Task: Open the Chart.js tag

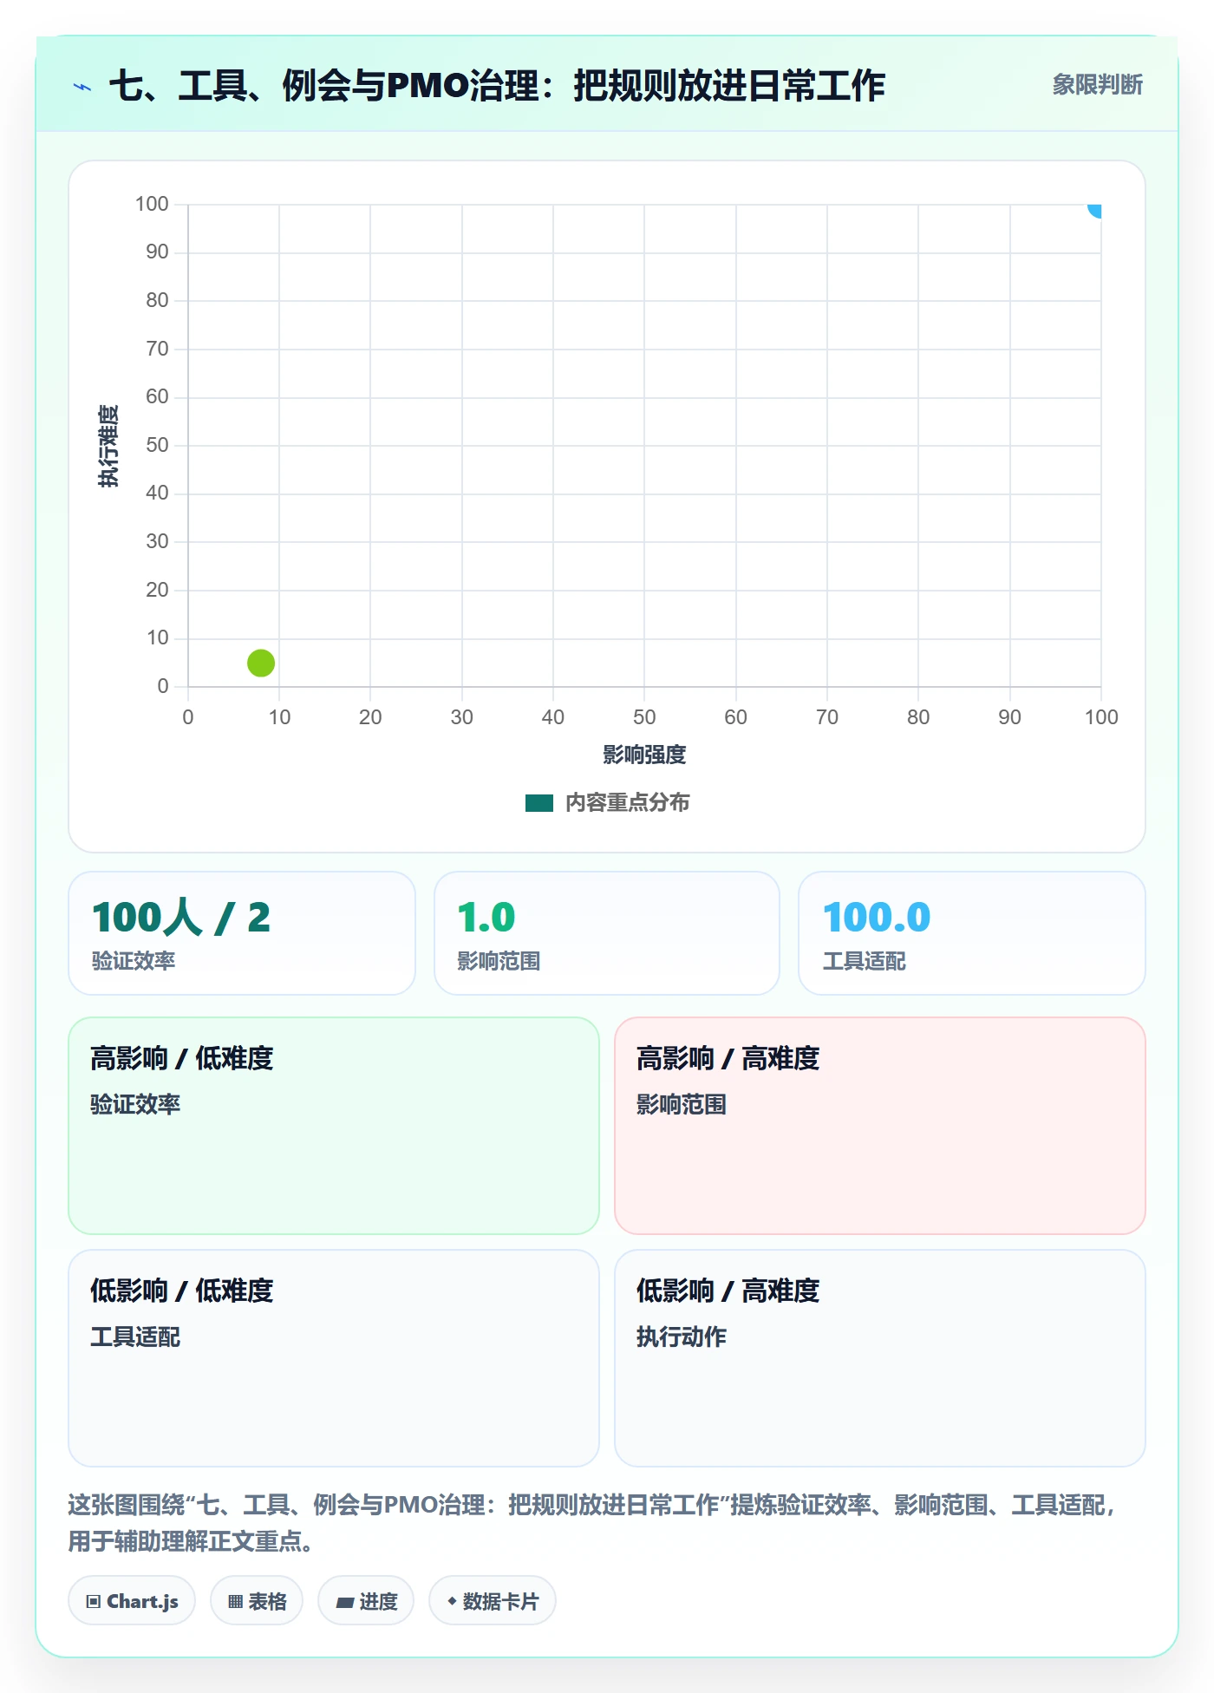Action: [x=132, y=1601]
